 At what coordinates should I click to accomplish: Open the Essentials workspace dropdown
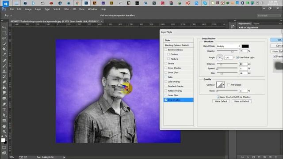[269, 16]
